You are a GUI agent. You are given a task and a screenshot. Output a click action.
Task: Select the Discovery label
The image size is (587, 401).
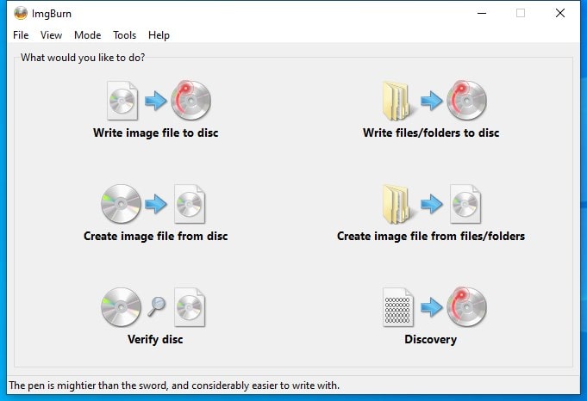(x=430, y=339)
